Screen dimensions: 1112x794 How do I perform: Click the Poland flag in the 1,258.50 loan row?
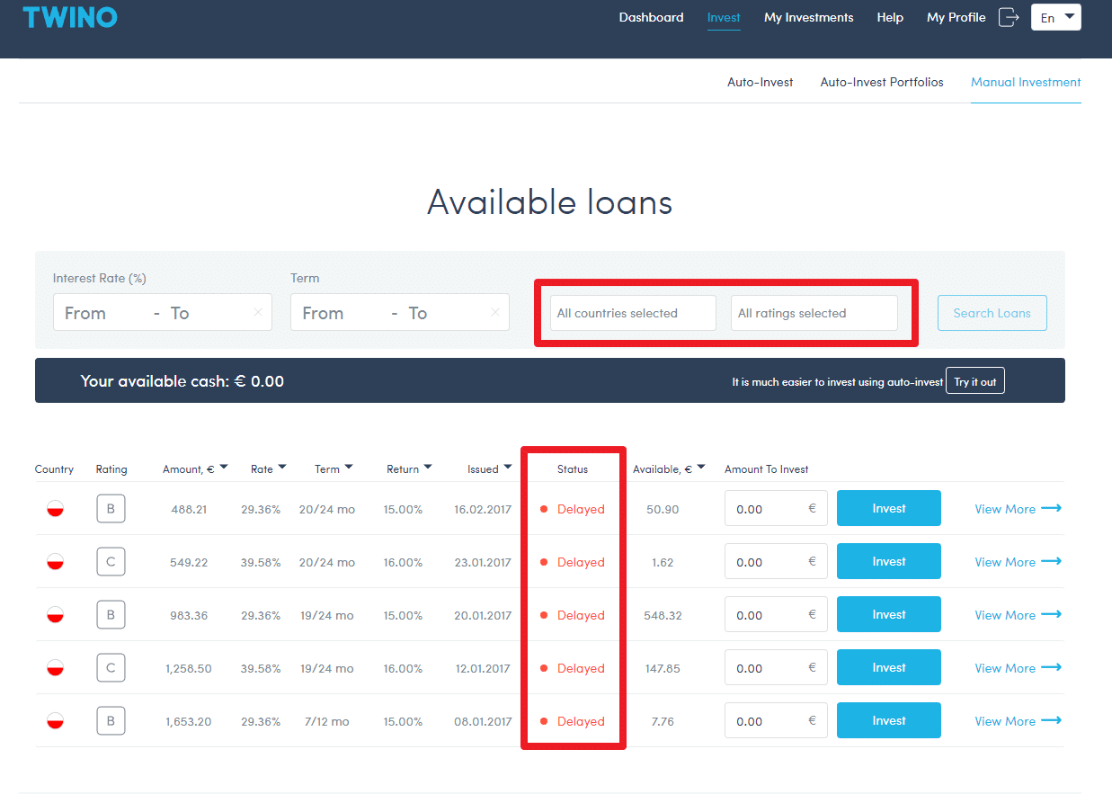[x=55, y=668]
